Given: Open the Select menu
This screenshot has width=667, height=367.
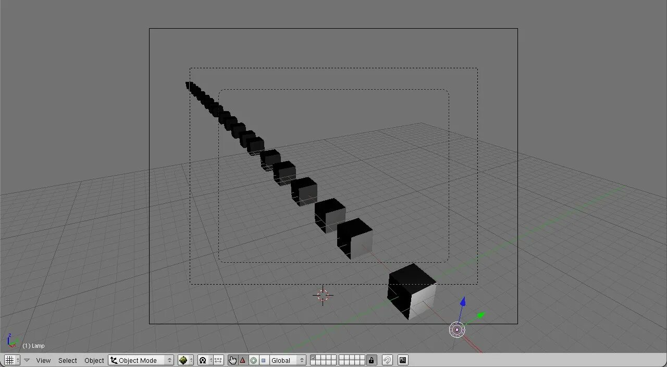Looking at the screenshot, I should [x=68, y=360].
